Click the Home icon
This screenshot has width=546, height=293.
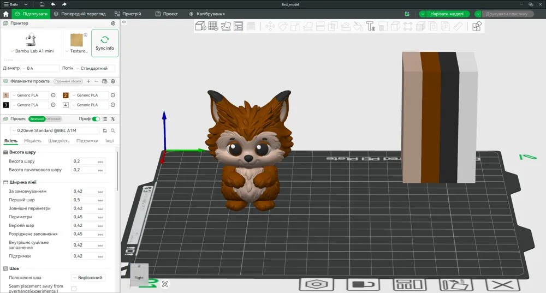pyautogui.click(x=5, y=14)
